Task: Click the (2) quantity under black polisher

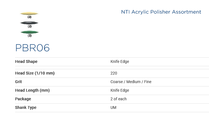Action: pos(29,26)
